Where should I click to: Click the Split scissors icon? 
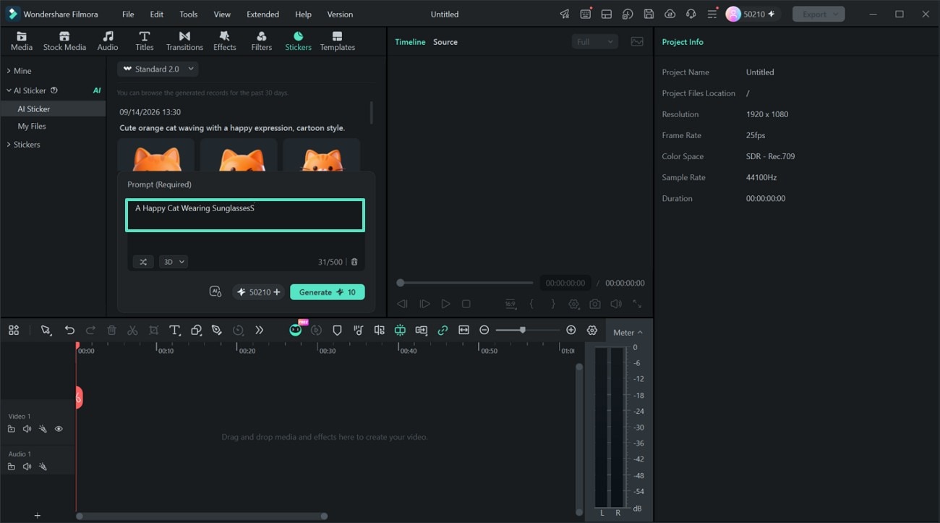[132, 330]
